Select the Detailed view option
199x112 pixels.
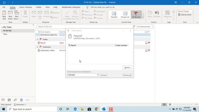coord(114,15)
